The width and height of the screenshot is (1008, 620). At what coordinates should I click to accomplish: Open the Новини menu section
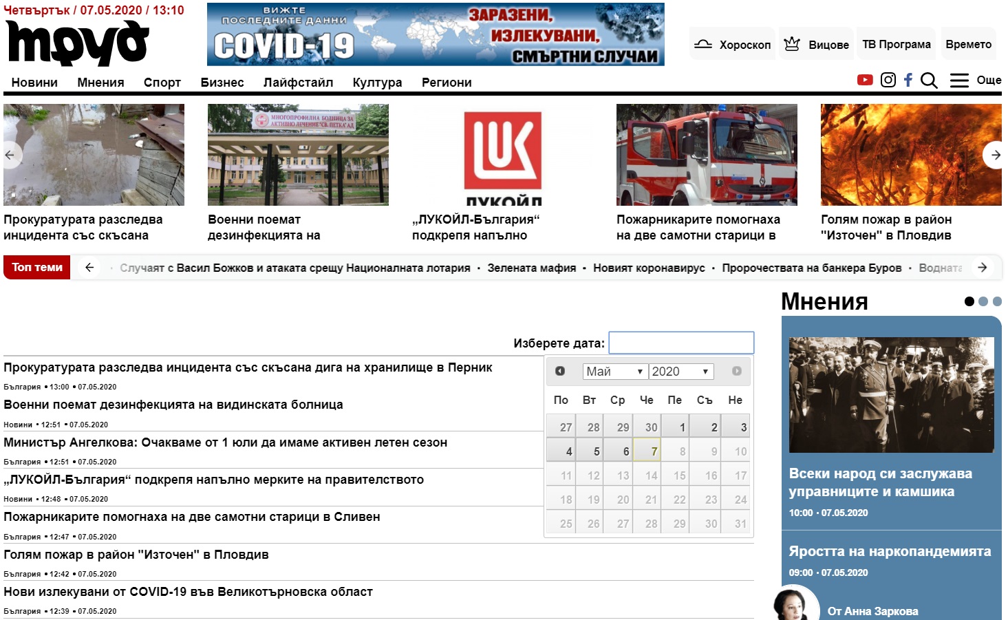tap(34, 83)
